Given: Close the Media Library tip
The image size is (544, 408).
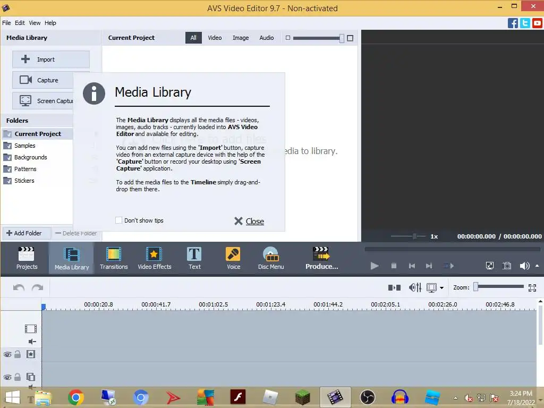Looking at the screenshot, I should click(249, 222).
